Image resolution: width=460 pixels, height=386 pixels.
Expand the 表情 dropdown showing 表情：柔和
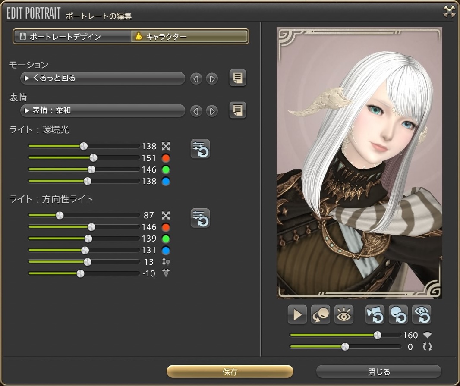(102, 110)
